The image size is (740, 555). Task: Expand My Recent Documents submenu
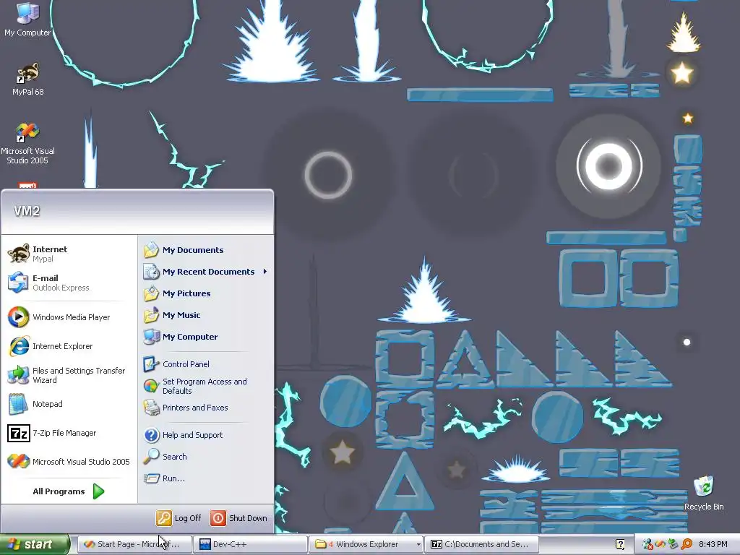(206, 272)
